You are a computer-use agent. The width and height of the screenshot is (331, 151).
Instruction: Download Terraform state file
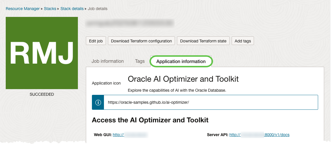coord(203,41)
